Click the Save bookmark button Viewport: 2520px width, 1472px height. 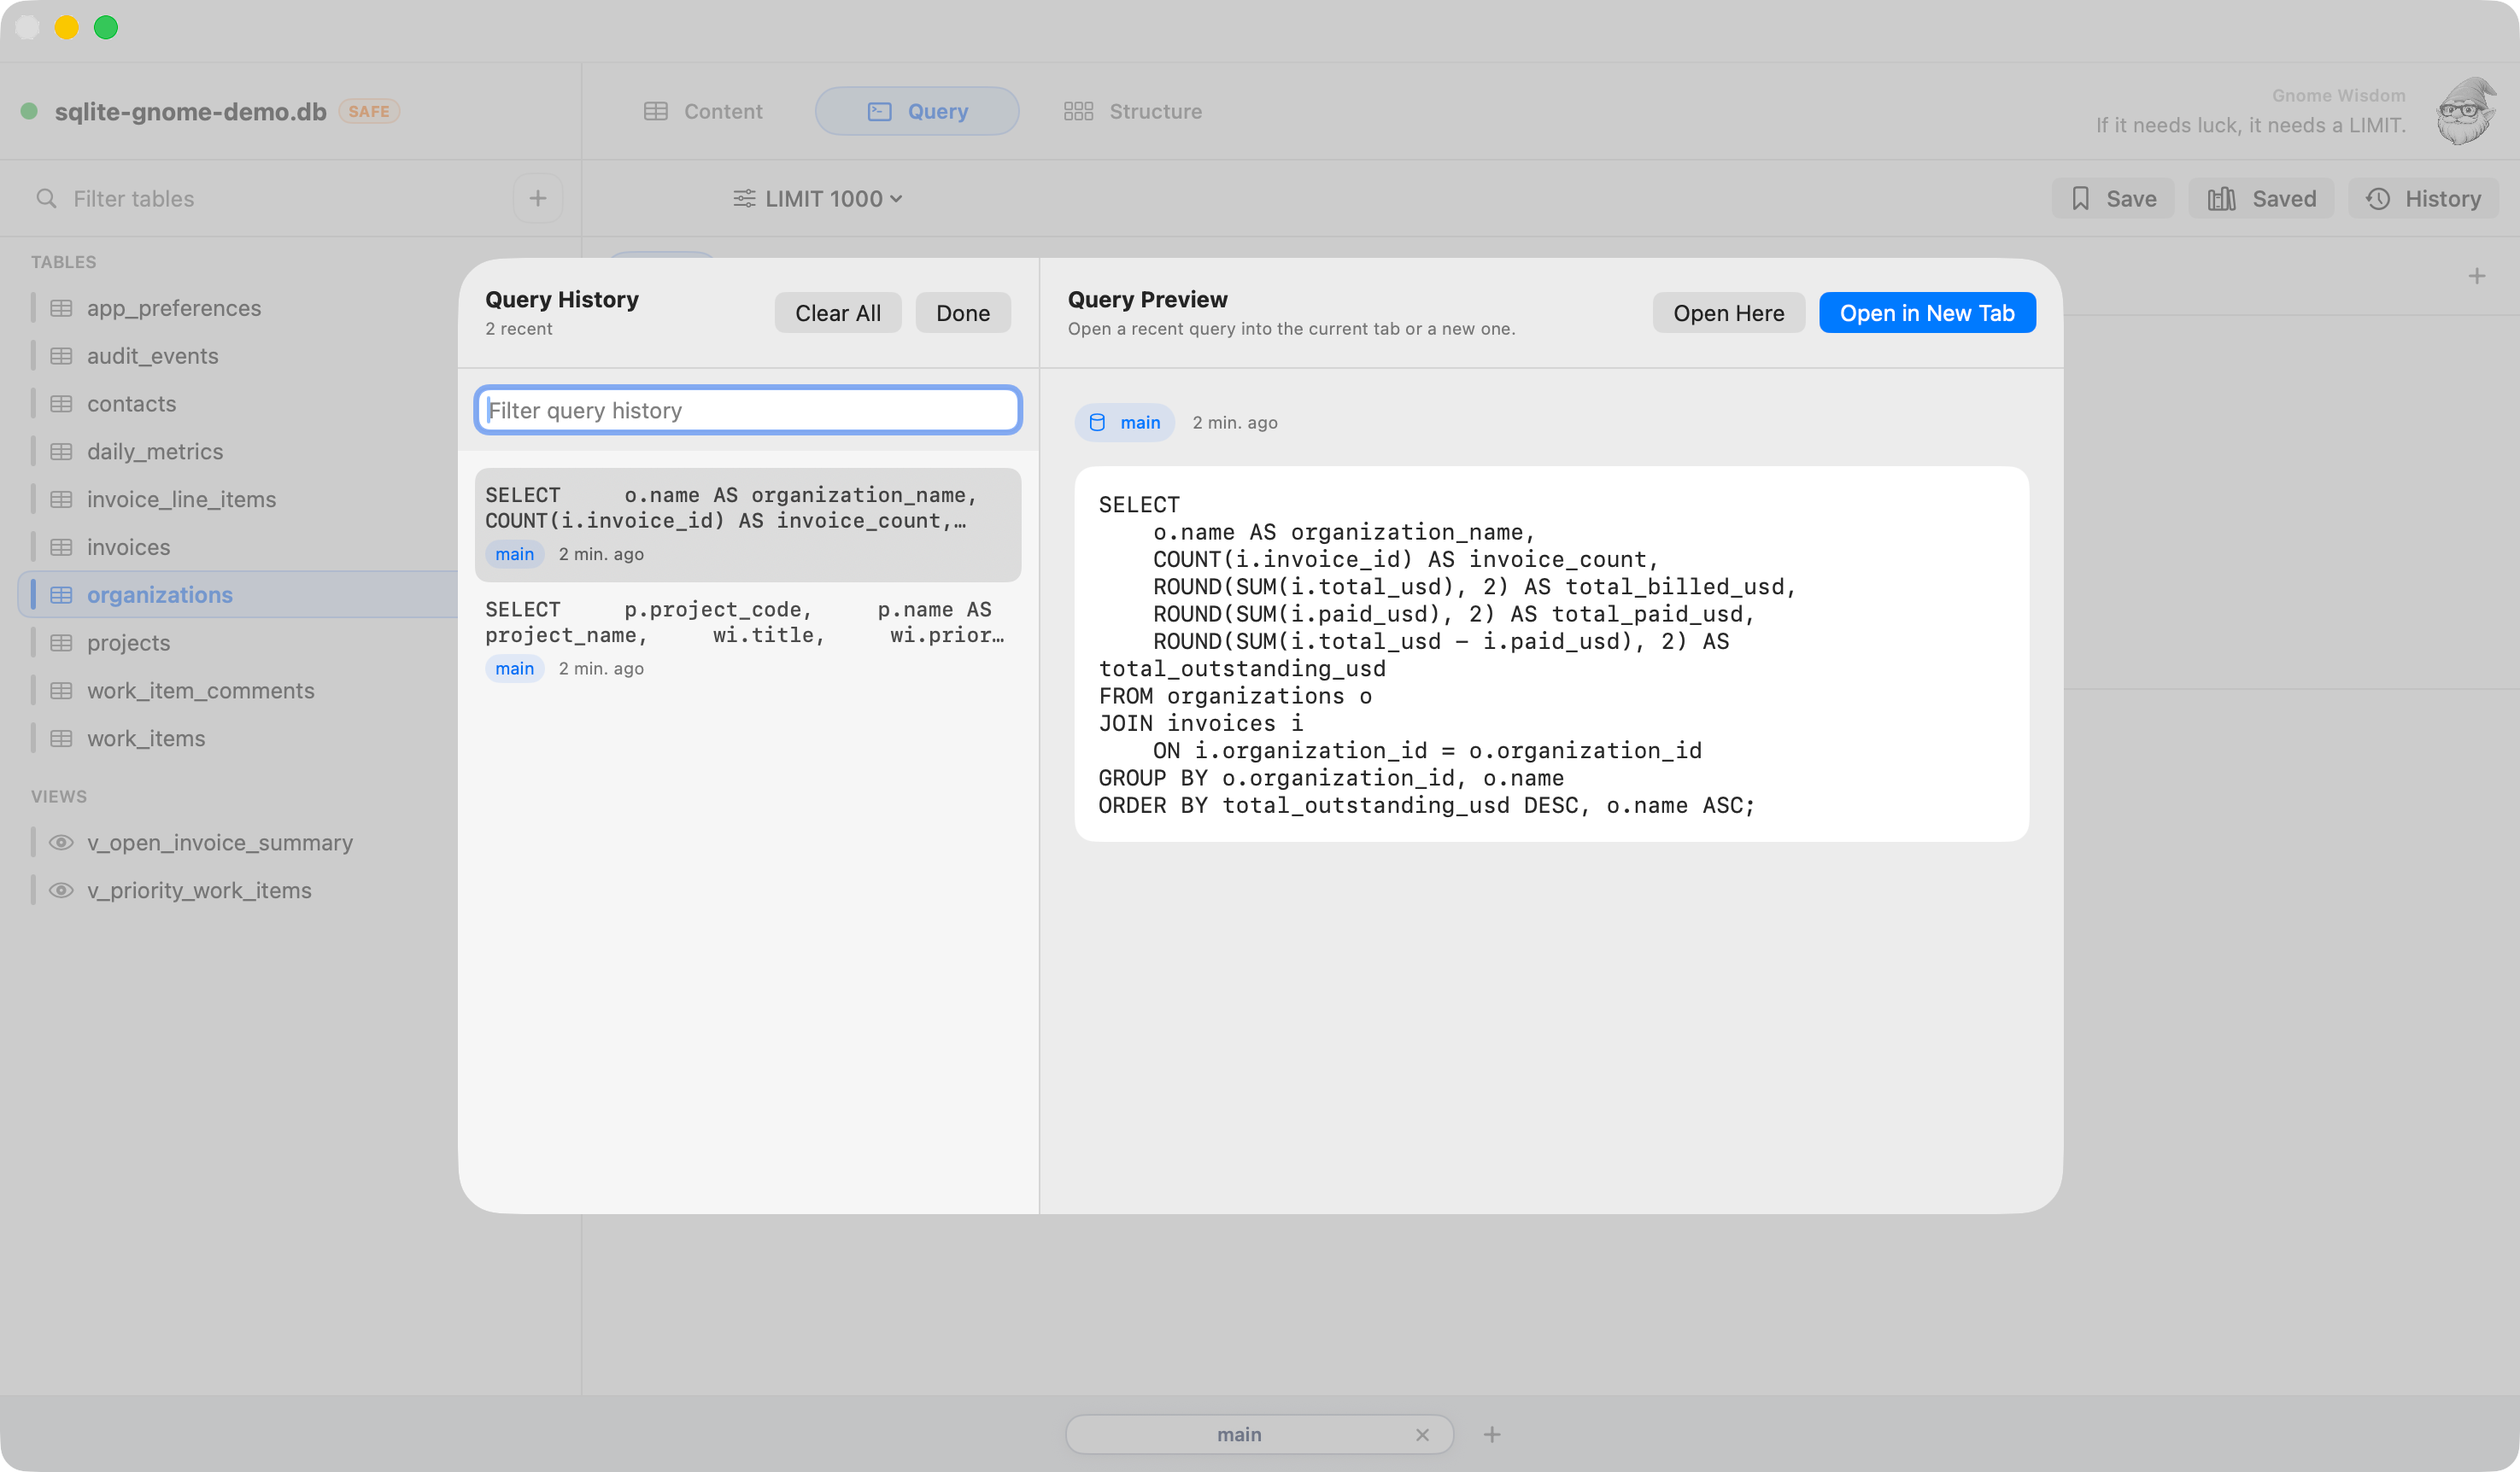[x=2112, y=198]
